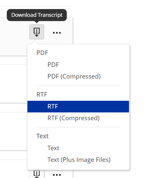Click the lower row's download transcript icon
This screenshot has height=178, width=149.
pyautogui.click(x=37, y=174)
